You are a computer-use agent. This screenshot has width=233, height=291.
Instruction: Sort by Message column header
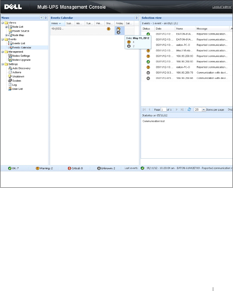[x=212, y=28]
